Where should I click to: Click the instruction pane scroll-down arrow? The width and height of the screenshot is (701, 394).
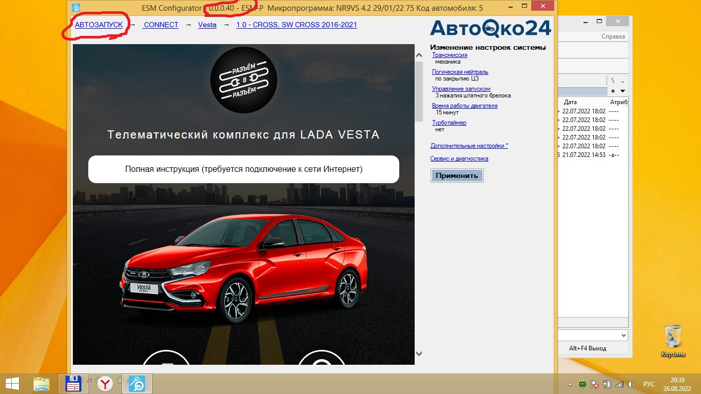(x=418, y=353)
